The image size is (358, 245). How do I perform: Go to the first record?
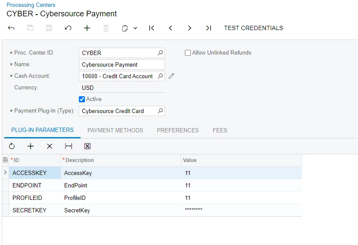tap(152, 28)
